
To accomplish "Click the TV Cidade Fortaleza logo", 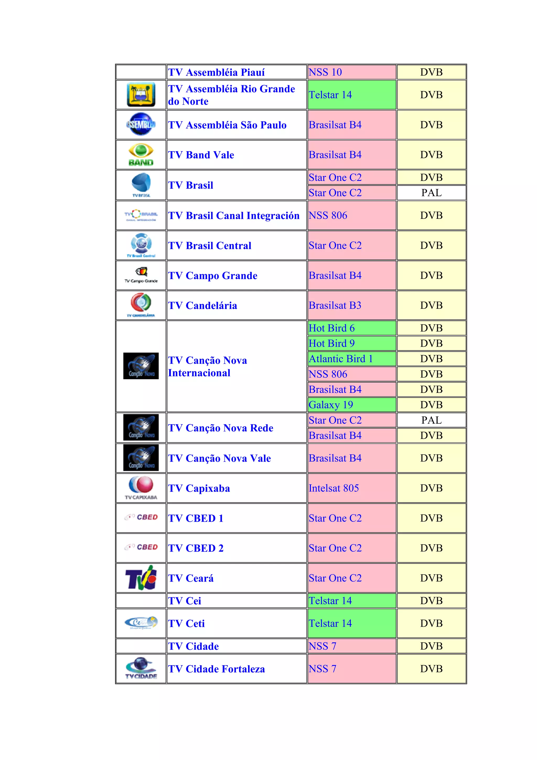I will click(x=141, y=668).
